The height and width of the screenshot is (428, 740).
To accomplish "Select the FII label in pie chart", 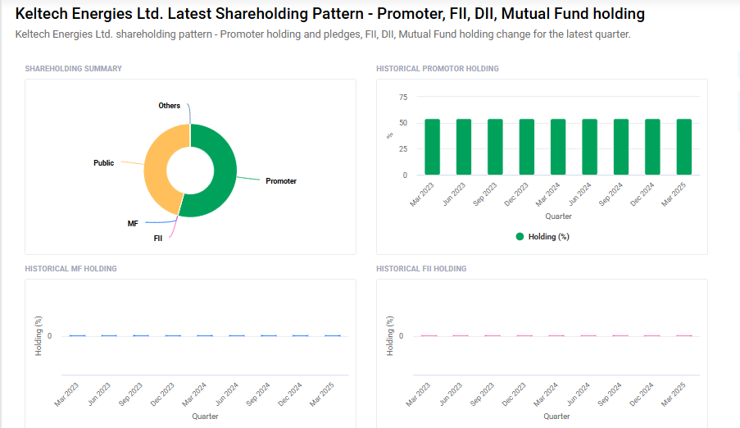I will point(157,239).
